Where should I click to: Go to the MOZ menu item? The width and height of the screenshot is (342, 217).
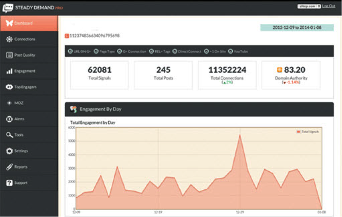[29, 103]
